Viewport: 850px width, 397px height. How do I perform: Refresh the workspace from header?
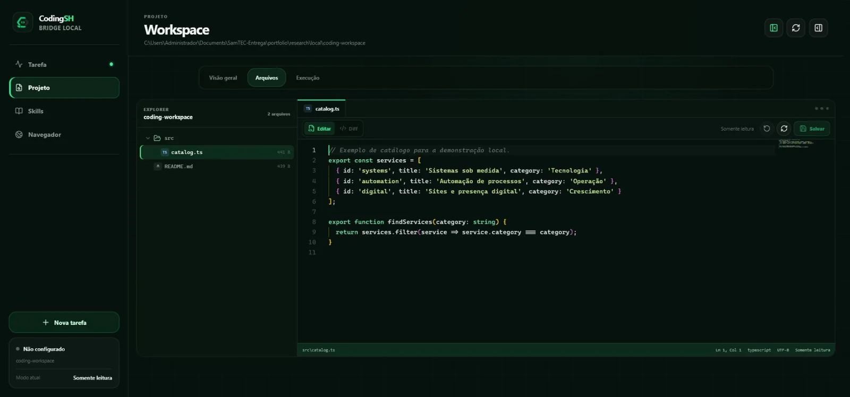click(x=796, y=28)
